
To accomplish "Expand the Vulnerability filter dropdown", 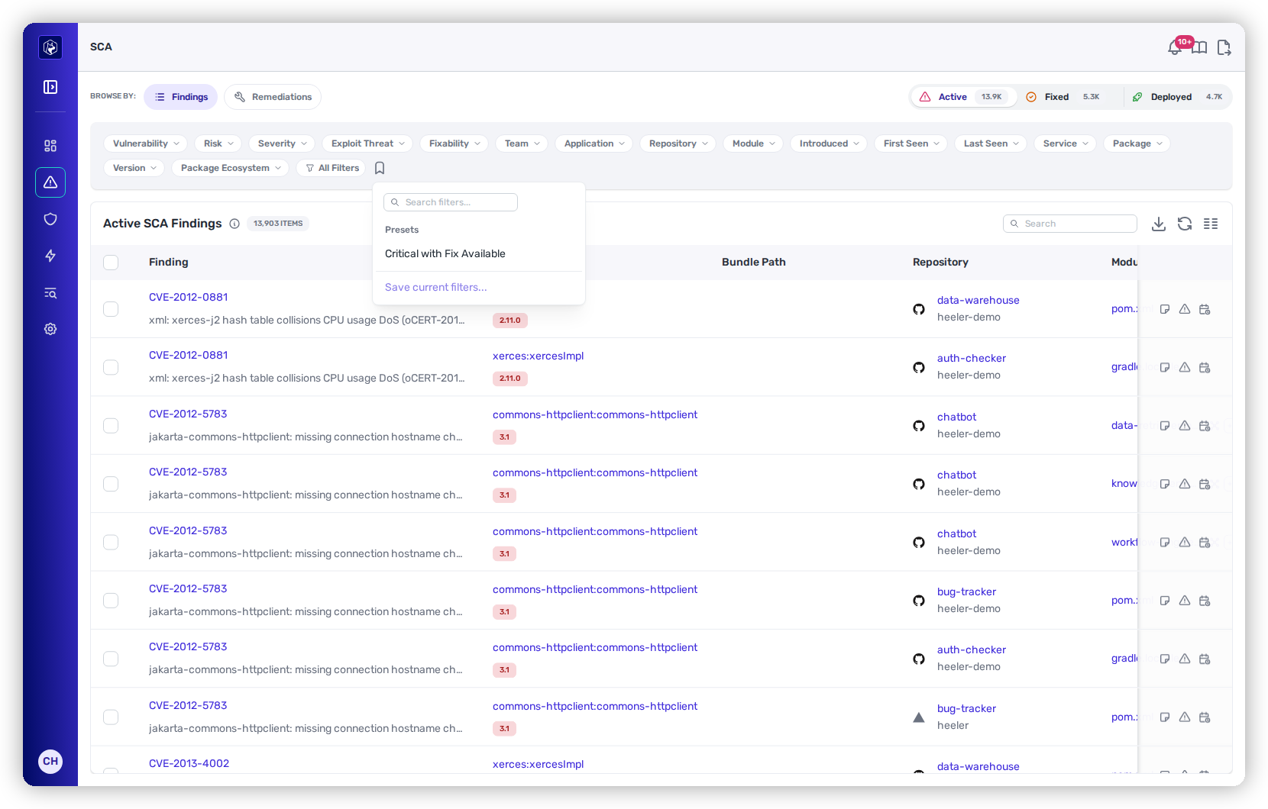I will coord(145,143).
